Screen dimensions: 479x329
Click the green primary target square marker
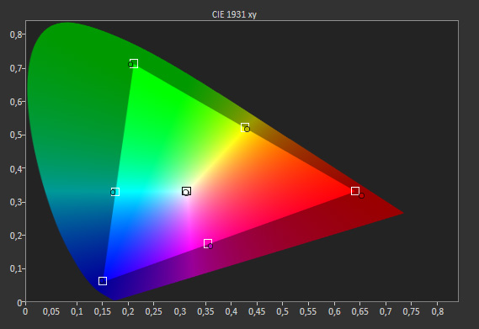click(x=134, y=63)
